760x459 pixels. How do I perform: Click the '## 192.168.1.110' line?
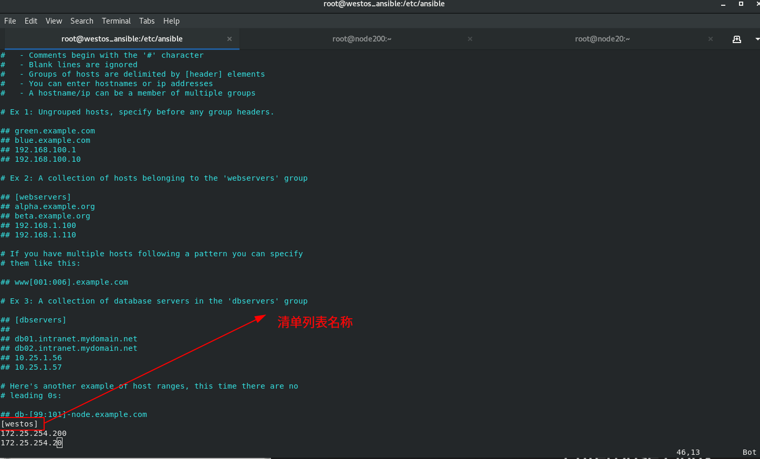tap(38, 235)
